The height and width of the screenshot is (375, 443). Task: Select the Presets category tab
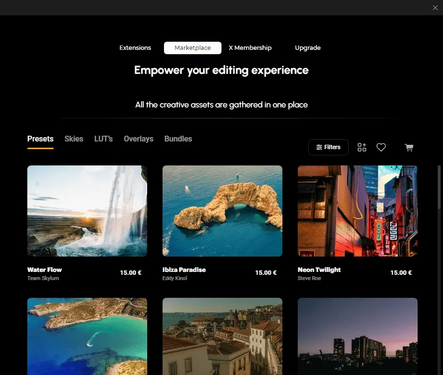[40, 139]
